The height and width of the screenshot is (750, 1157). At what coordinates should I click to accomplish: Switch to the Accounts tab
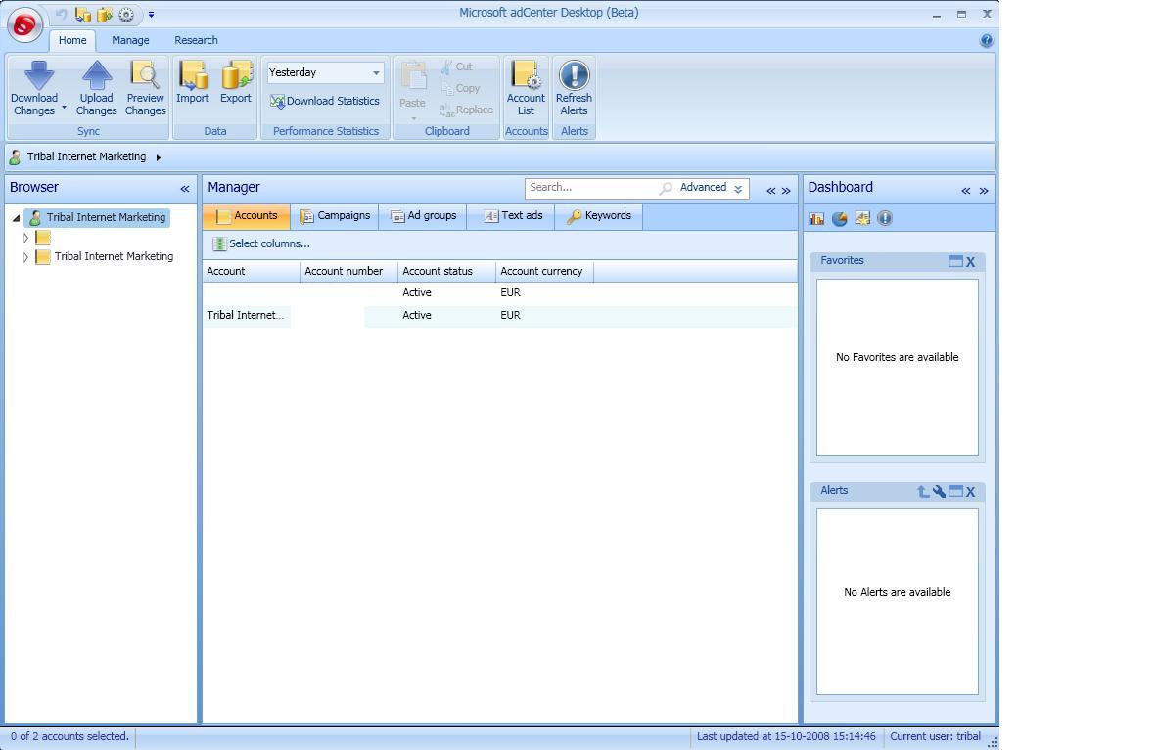pos(247,216)
